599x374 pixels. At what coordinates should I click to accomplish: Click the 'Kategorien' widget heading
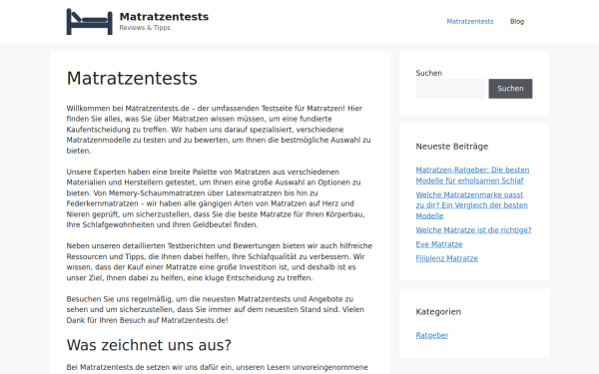click(438, 312)
